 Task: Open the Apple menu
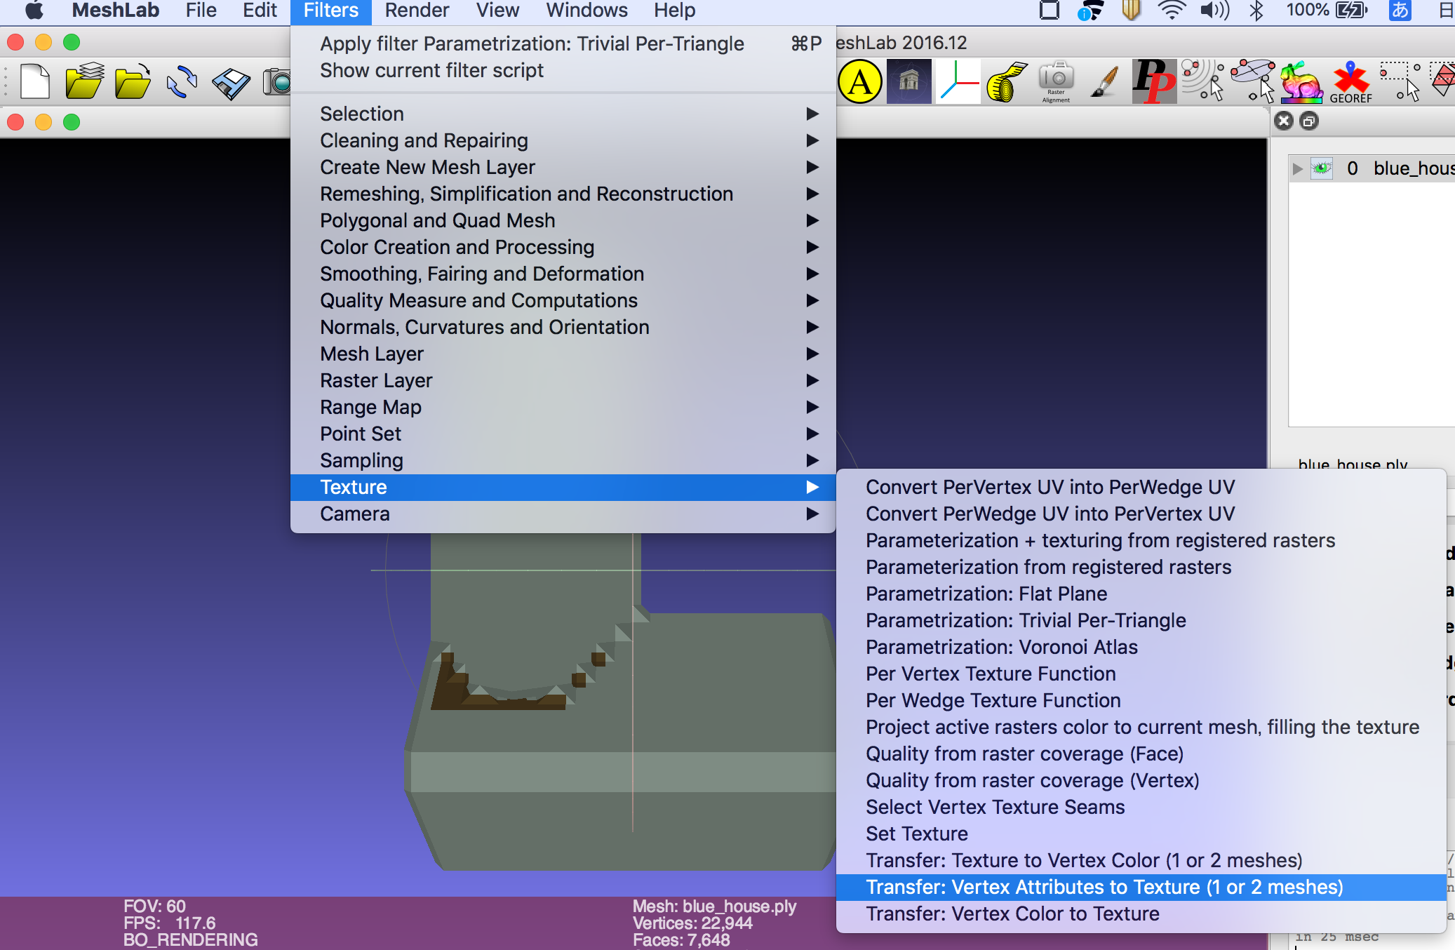pos(33,11)
